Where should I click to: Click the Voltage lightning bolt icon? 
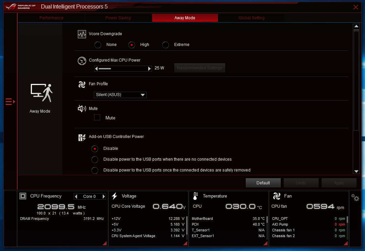click(114, 196)
